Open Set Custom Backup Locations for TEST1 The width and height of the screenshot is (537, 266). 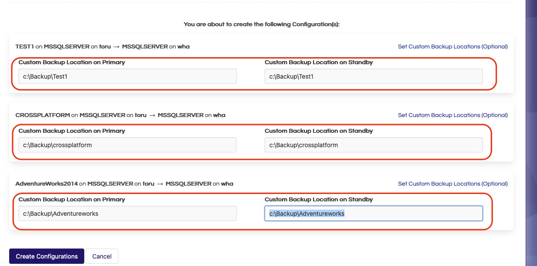click(x=453, y=46)
